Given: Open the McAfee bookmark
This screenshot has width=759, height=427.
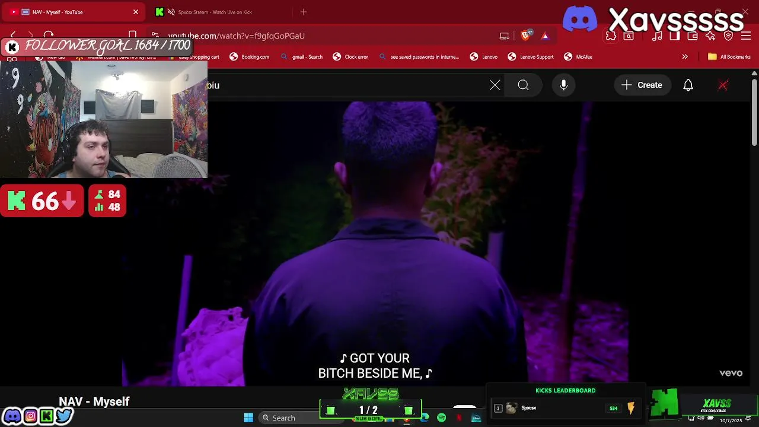Looking at the screenshot, I should pos(578,57).
